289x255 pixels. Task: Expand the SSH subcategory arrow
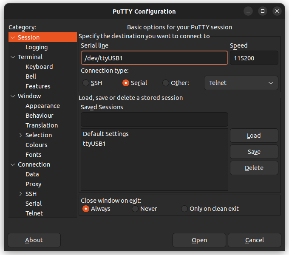coord(21,194)
